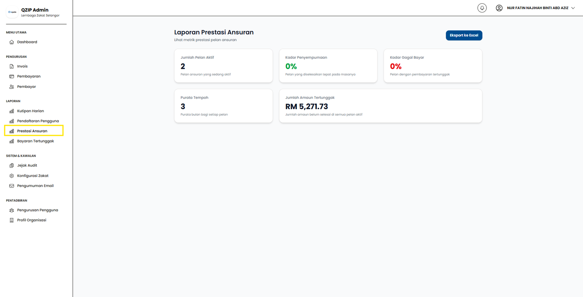Click the Jumlah Amaun Tertunggak card
583x297 pixels.
(x=380, y=106)
